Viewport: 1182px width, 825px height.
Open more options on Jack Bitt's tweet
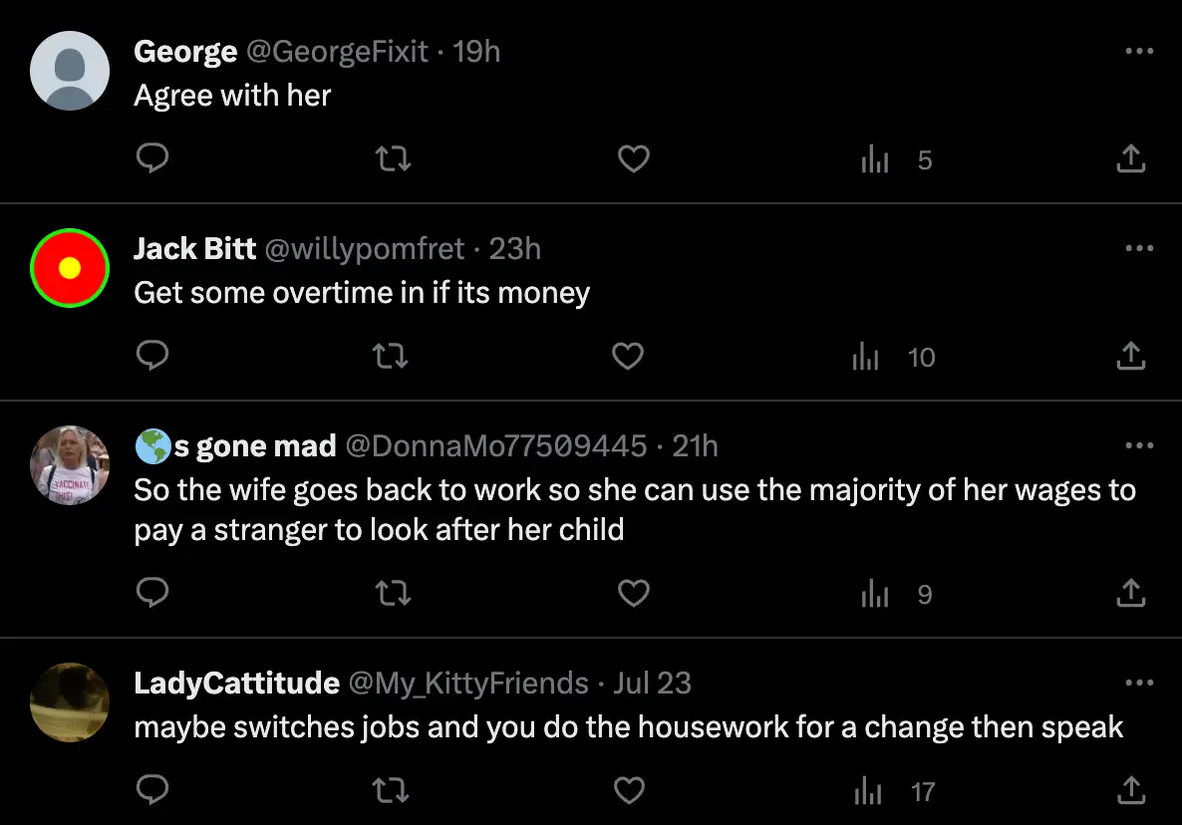coord(1138,248)
